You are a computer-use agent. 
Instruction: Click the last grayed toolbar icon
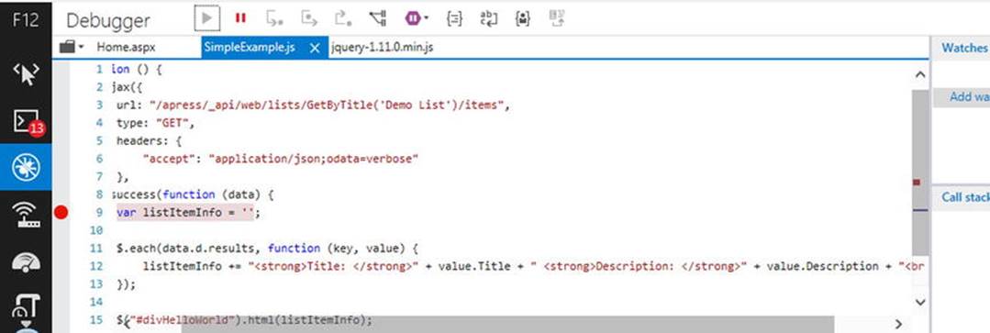click(557, 18)
